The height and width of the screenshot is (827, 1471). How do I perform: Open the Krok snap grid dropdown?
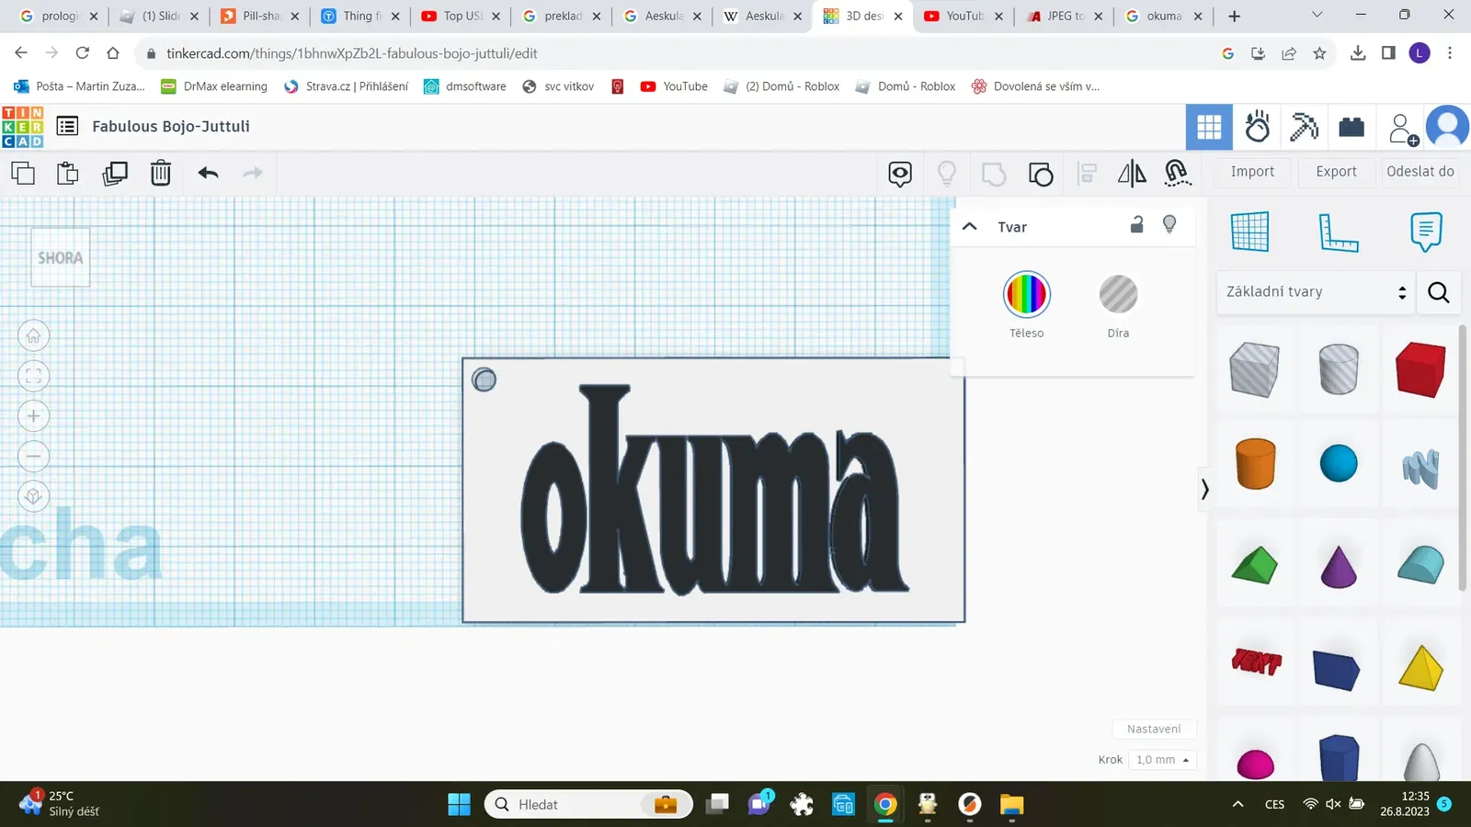[x=1162, y=760]
